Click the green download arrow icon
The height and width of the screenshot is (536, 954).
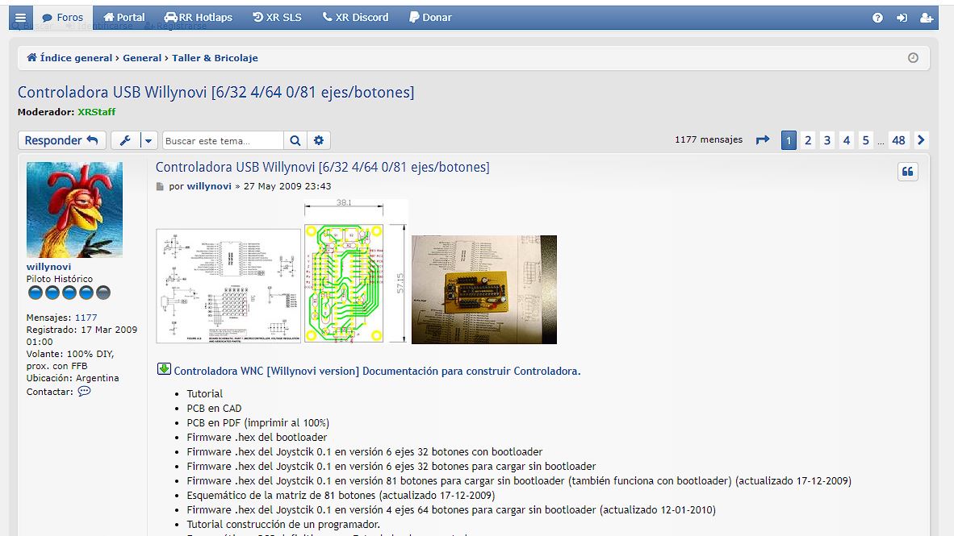(164, 369)
